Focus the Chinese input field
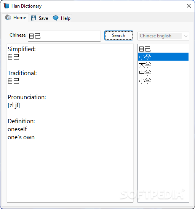The height and width of the screenshot is (209, 195). click(x=64, y=36)
